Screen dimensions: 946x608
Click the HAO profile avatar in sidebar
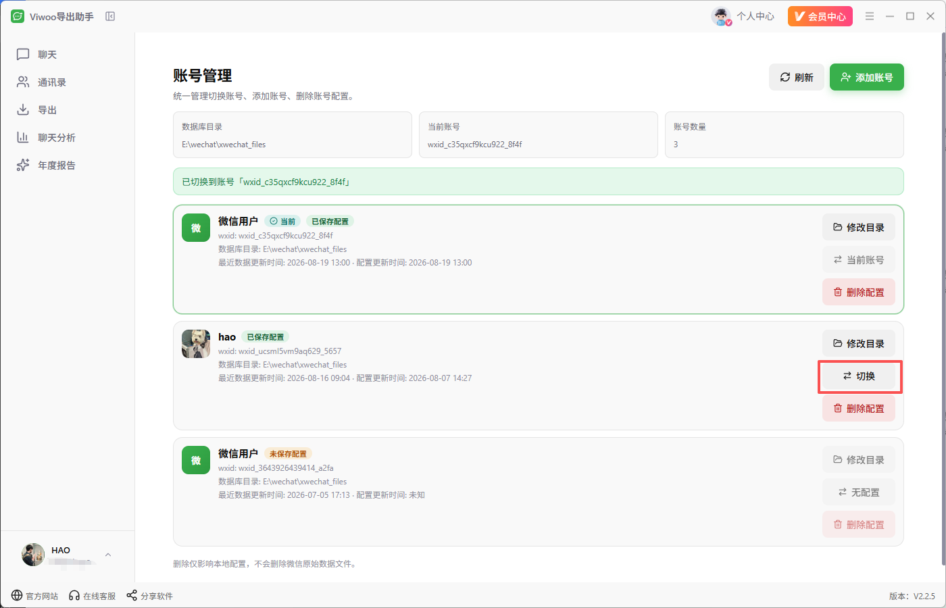(x=33, y=555)
